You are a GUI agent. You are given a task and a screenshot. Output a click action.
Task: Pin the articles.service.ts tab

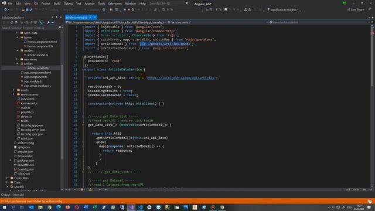click(90, 17)
